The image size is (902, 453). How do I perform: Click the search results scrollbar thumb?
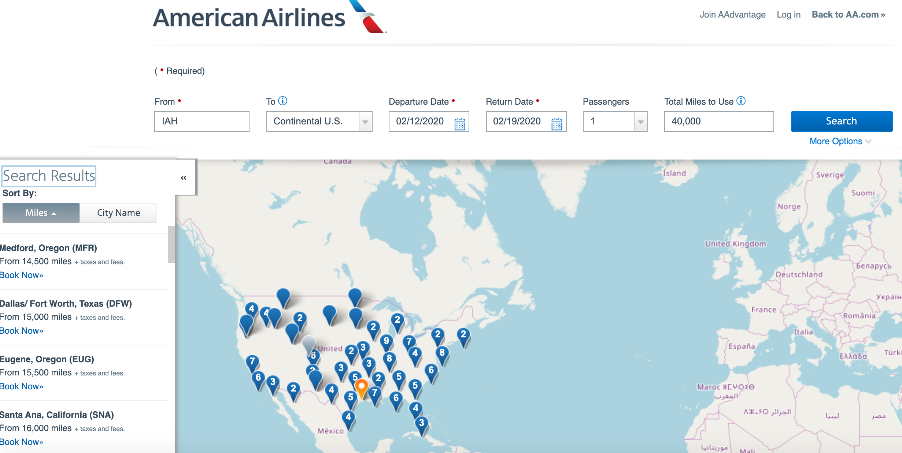[x=171, y=244]
